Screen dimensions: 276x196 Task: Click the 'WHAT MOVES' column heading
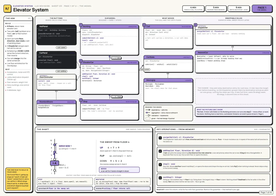tap(168, 18)
